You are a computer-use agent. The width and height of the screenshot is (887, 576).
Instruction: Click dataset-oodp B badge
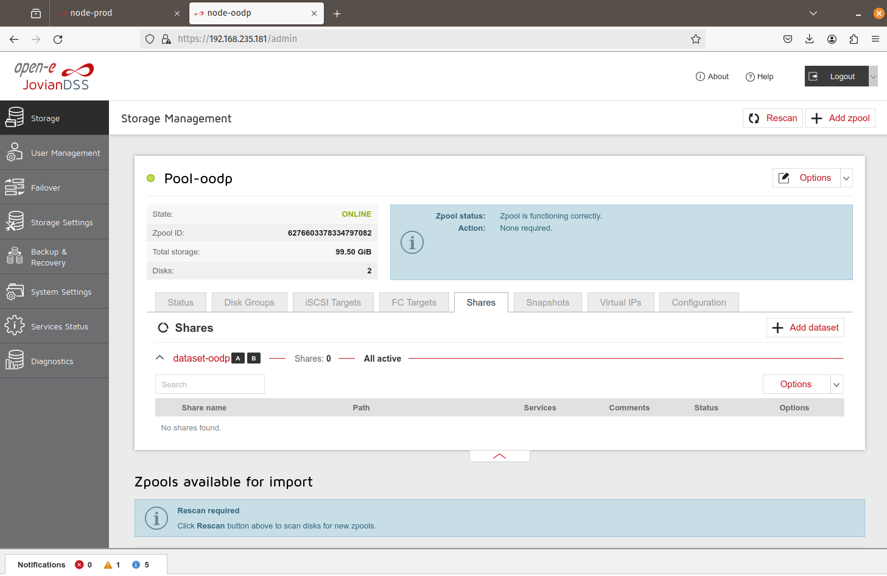point(254,358)
